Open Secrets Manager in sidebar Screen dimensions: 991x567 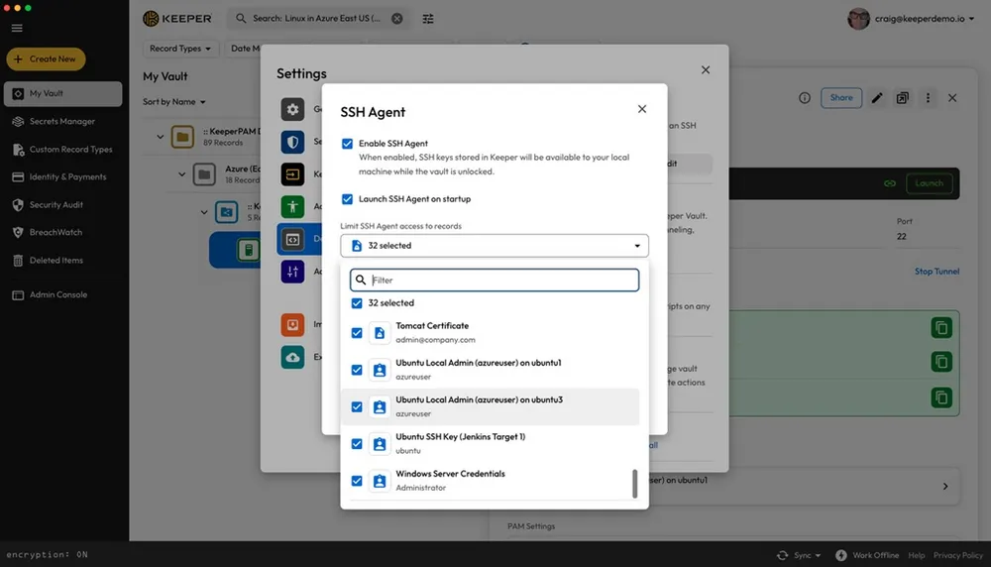click(61, 122)
